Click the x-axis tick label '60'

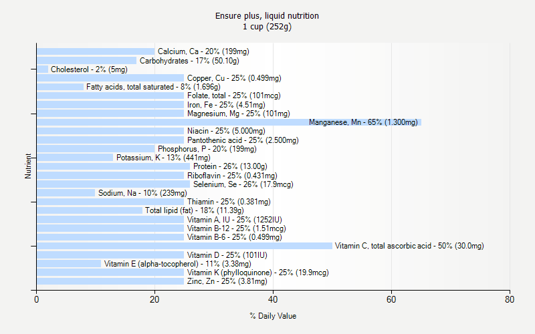point(391,299)
